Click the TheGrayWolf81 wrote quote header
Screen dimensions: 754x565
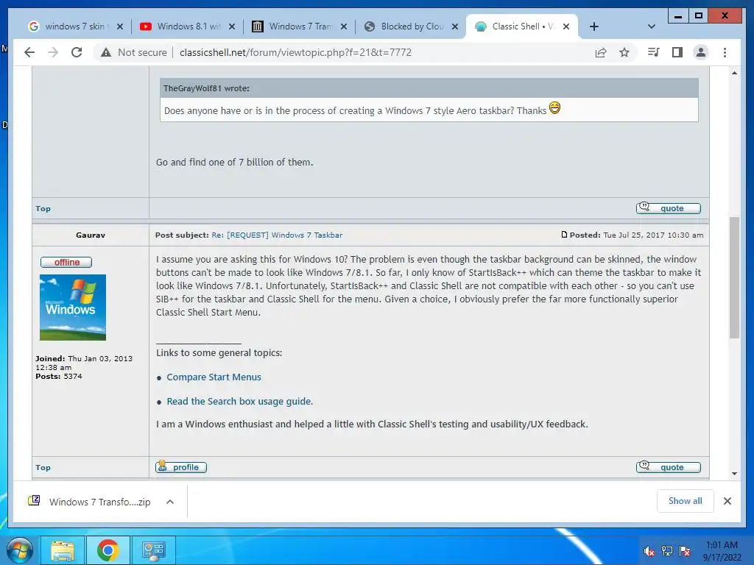point(429,88)
